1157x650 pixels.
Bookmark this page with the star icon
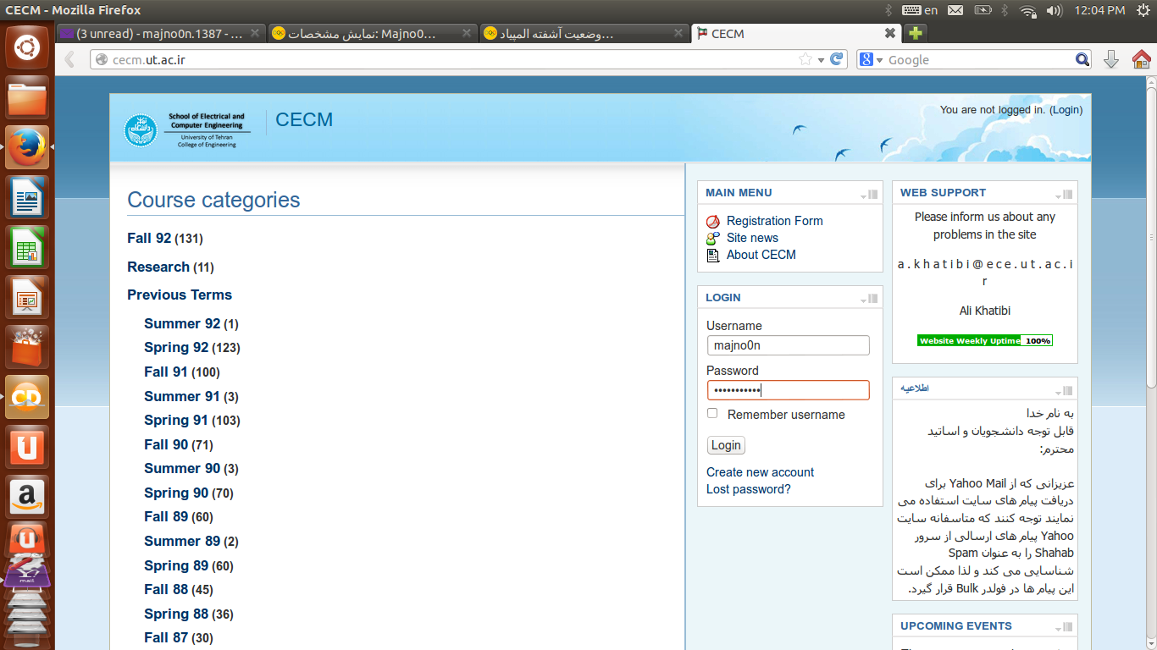pyautogui.click(x=805, y=59)
